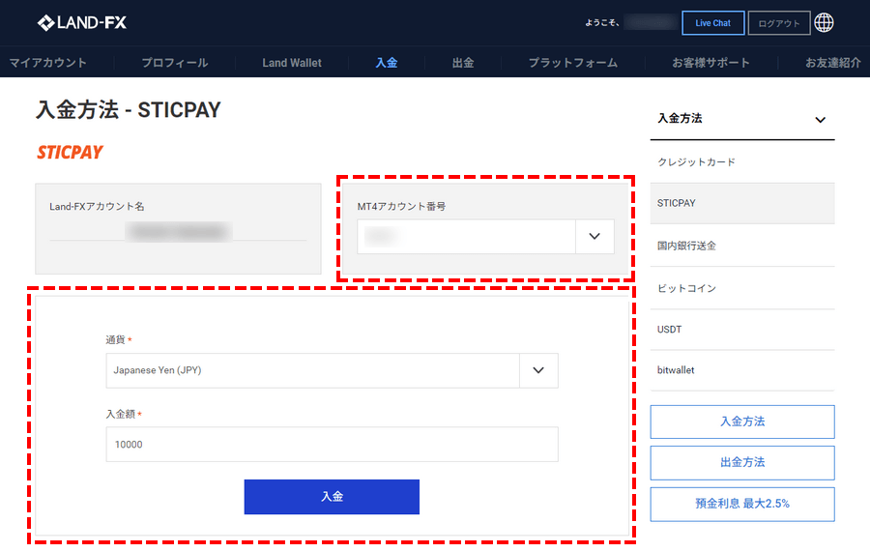Select the 出金 navigation menu item

pyautogui.click(x=463, y=63)
